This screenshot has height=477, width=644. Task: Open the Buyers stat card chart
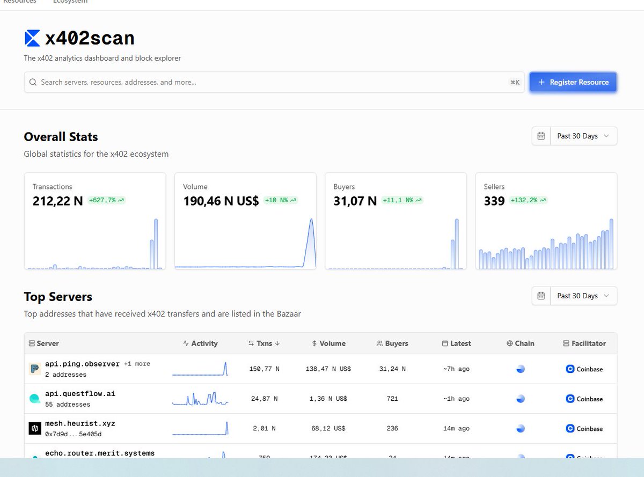[x=396, y=243]
